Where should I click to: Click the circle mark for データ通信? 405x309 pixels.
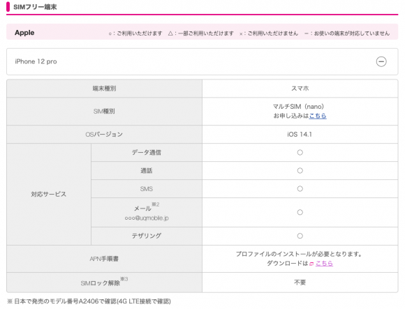coord(300,153)
